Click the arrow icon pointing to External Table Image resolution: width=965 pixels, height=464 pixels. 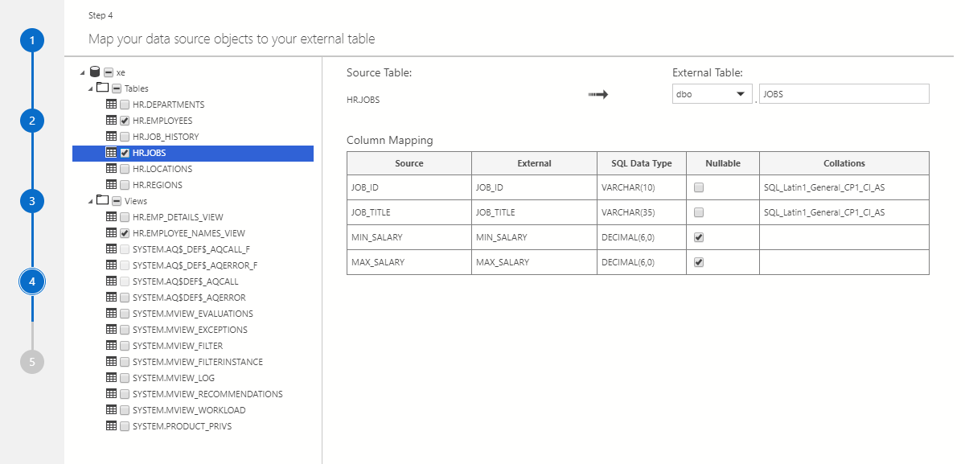click(598, 94)
